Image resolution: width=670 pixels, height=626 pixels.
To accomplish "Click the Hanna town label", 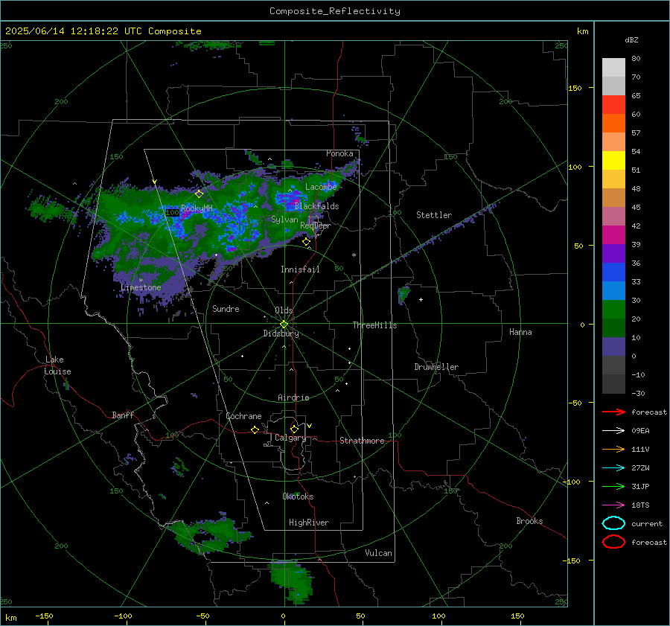I will tap(520, 332).
